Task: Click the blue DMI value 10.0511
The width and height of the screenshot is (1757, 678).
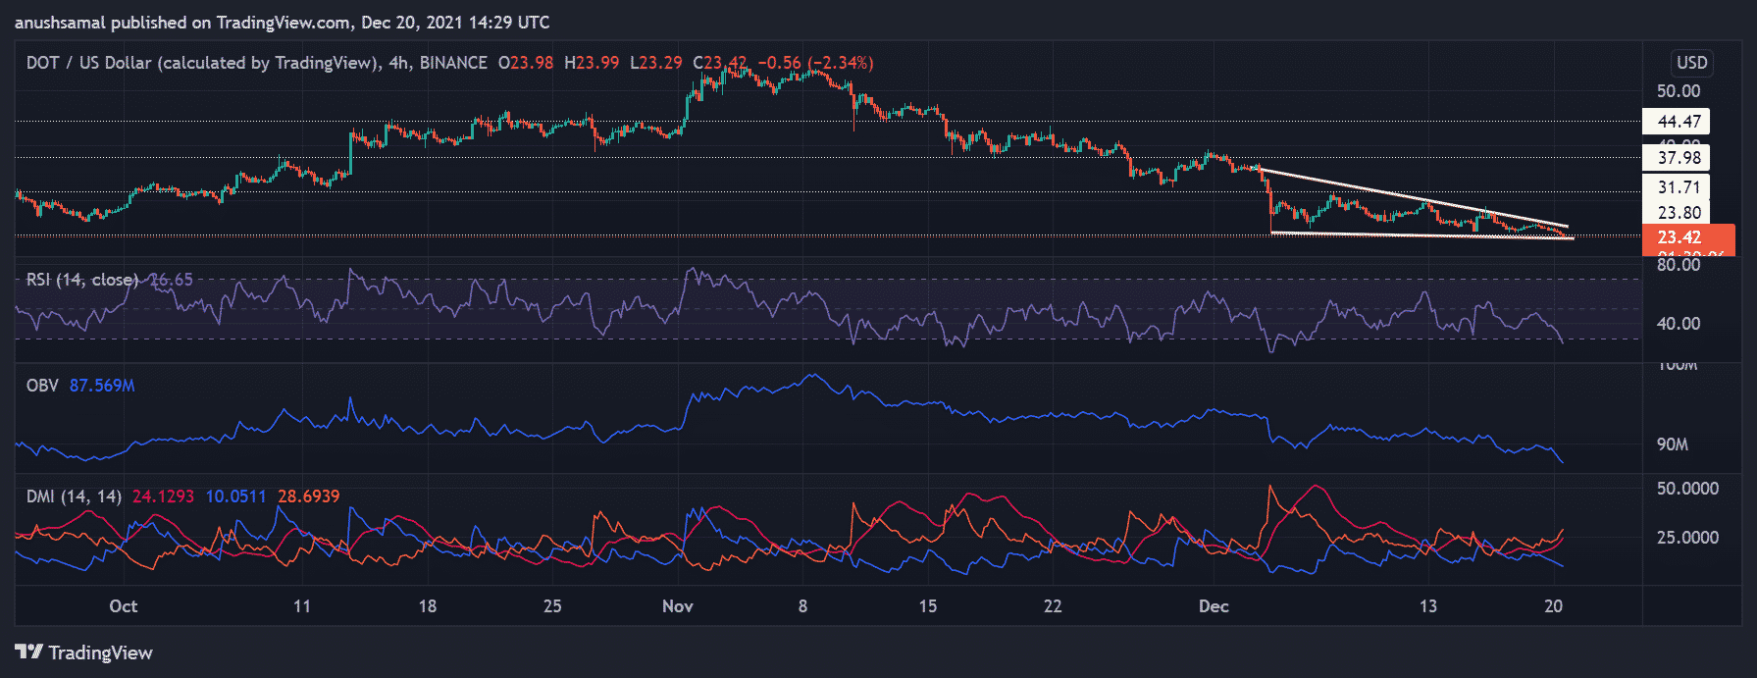Action: 235,496
